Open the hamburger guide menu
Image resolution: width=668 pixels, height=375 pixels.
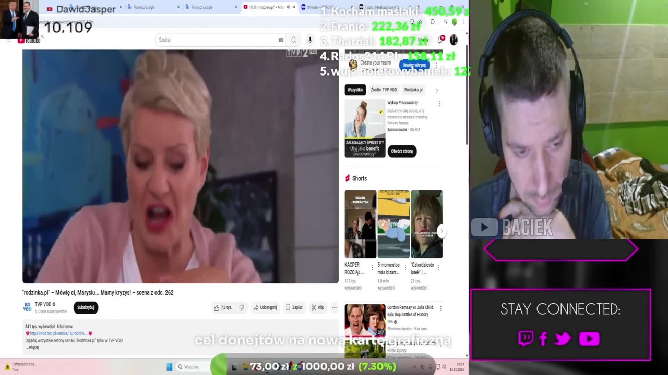pyautogui.click(x=9, y=40)
